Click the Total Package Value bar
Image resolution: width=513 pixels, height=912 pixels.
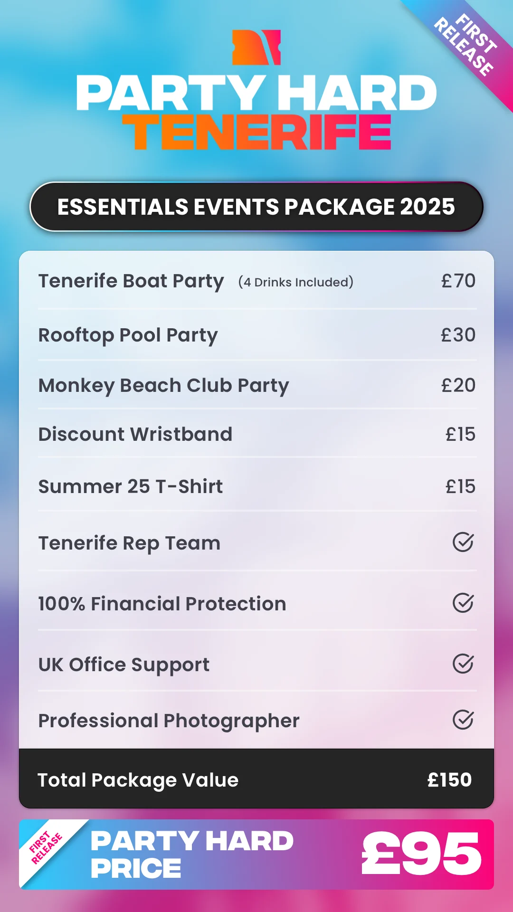click(256, 779)
